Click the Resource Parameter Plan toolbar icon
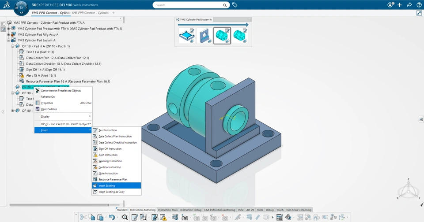The width and height of the screenshot is (424, 222). (175, 217)
